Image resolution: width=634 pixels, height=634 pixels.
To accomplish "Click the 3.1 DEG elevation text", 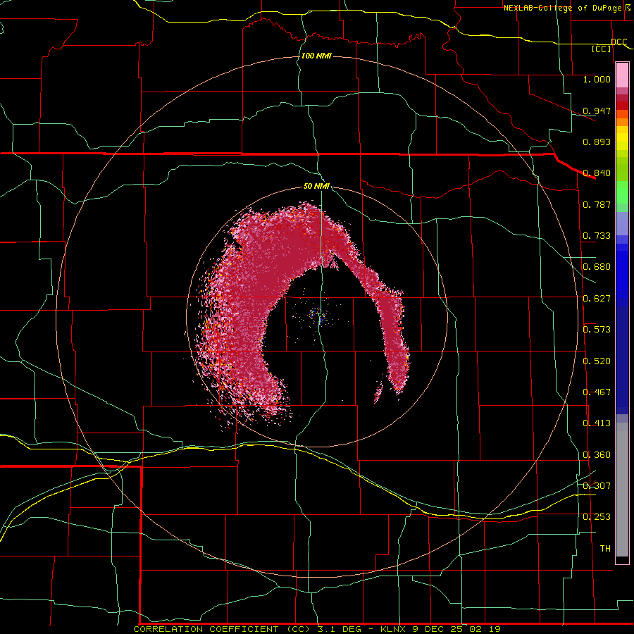I will coord(338,629).
